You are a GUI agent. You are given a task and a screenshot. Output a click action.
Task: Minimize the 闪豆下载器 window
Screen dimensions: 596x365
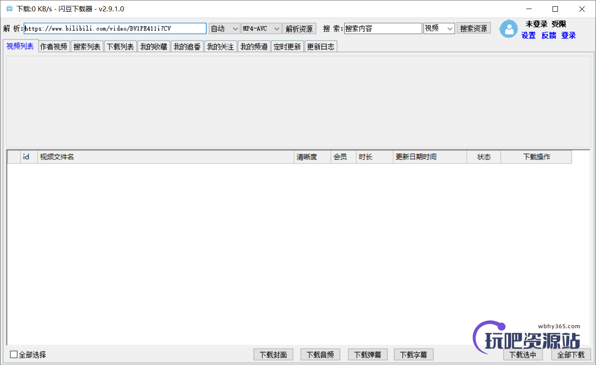529,9
